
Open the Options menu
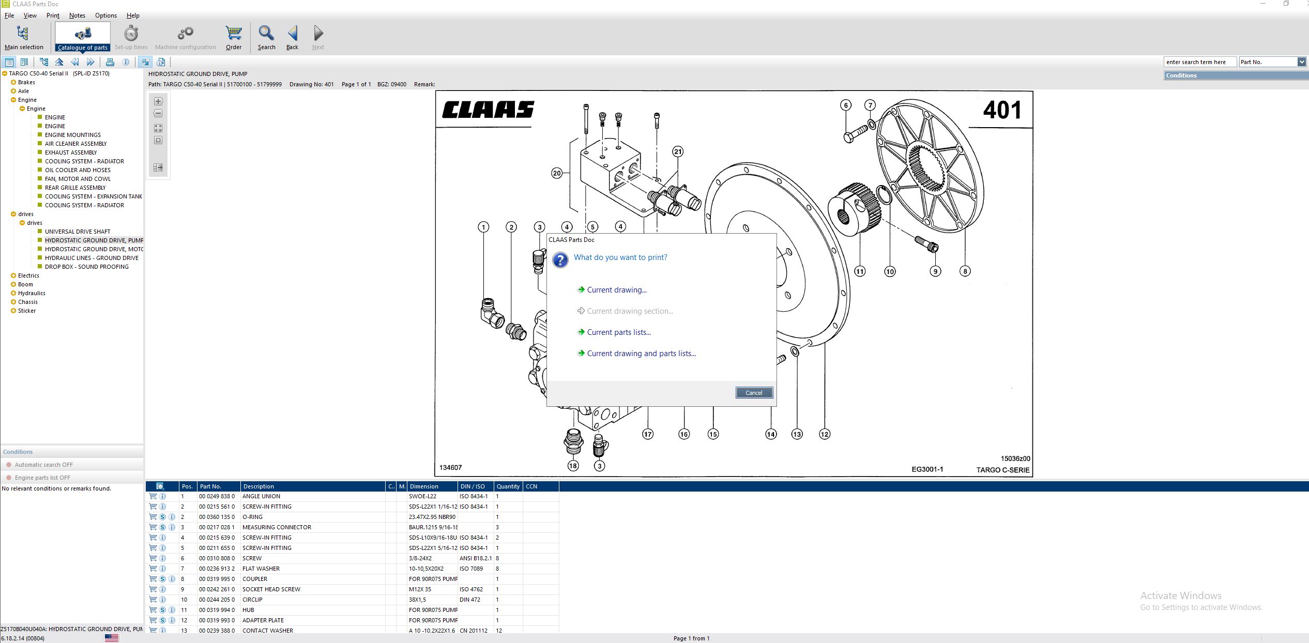coord(106,15)
